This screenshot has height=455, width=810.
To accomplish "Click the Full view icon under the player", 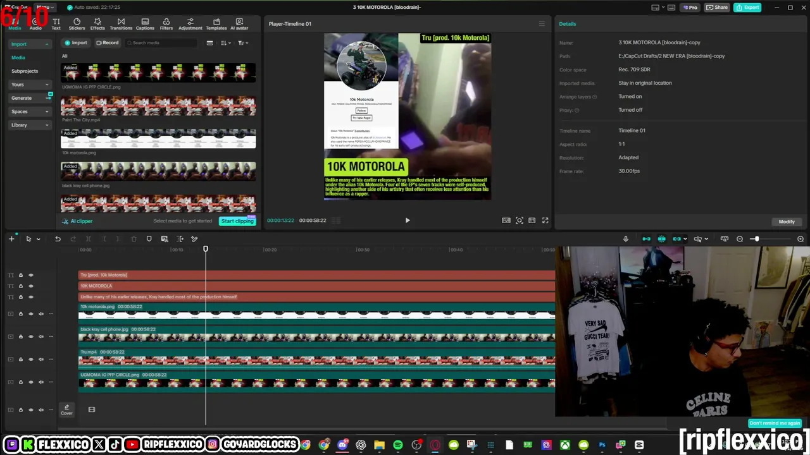I will [x=506, y=221].
